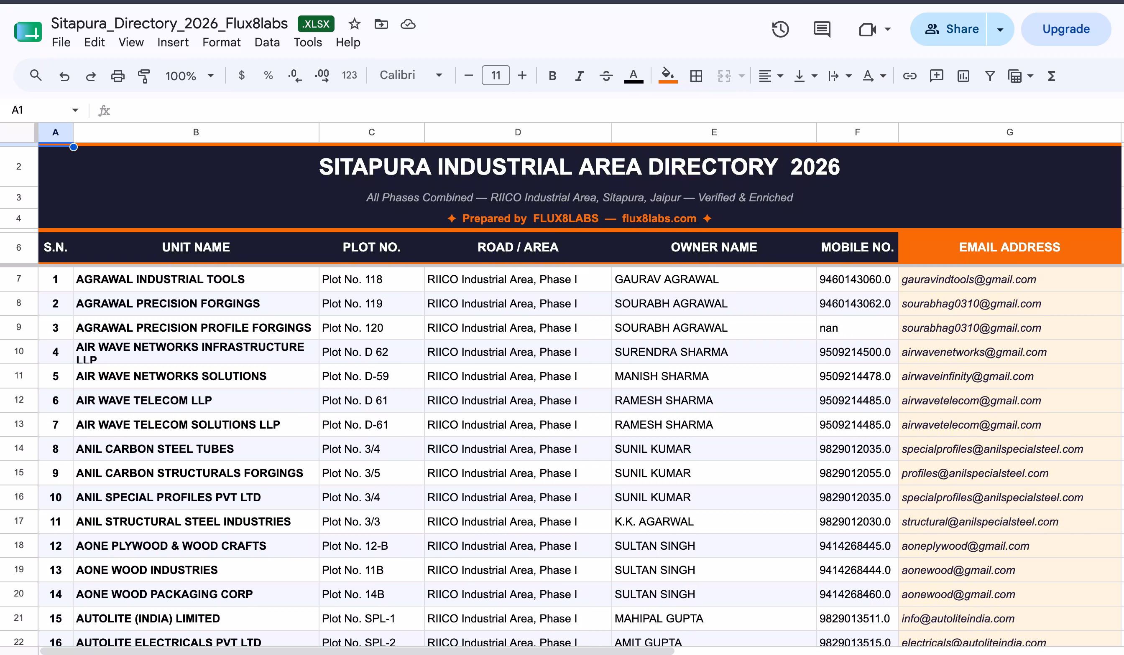
Task: Click the search menus magnifier icon
Action: pyautogui.click(x=36, y=76)
